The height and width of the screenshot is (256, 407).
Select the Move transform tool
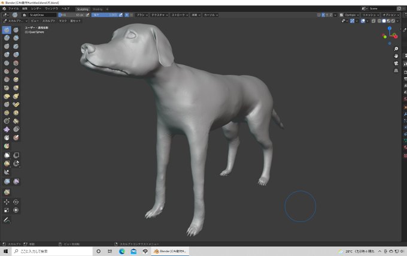(x=7, y=202)
